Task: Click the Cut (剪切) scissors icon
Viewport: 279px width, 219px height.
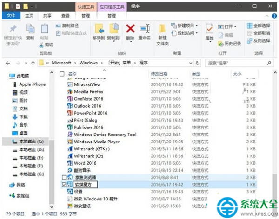Action: [x=41, y=45]
